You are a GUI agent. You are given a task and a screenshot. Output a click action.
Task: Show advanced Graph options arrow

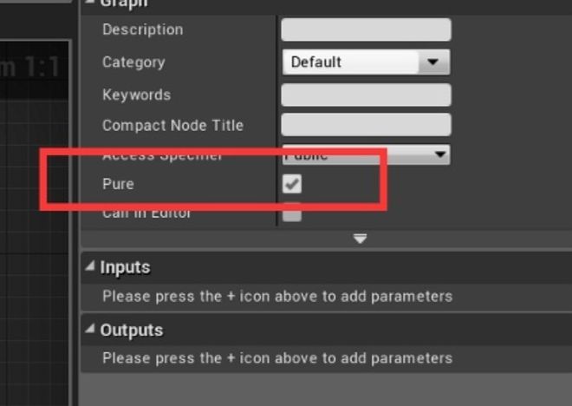tap(360, 239)
